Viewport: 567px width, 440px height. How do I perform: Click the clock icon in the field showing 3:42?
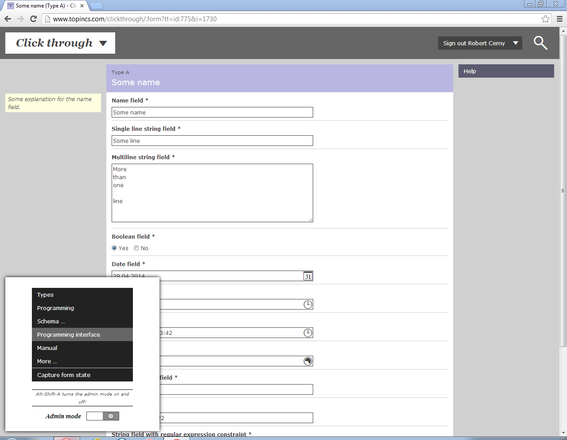(x=308, y=333)
